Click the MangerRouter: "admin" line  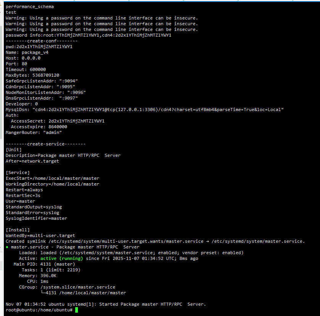point(34,132)
